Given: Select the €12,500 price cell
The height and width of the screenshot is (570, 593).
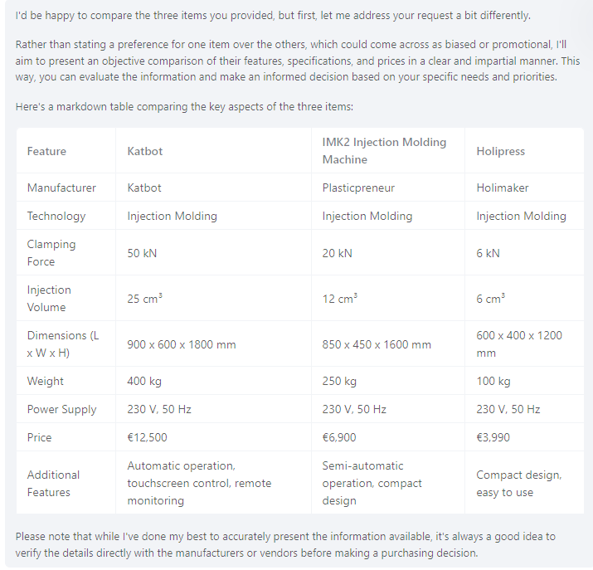Looking at the screenshot, I should pyautogui.click(x=147, y=437).
